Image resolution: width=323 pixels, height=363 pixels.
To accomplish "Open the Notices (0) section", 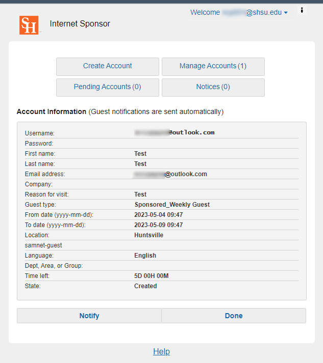I will click(x=213, y=87).
